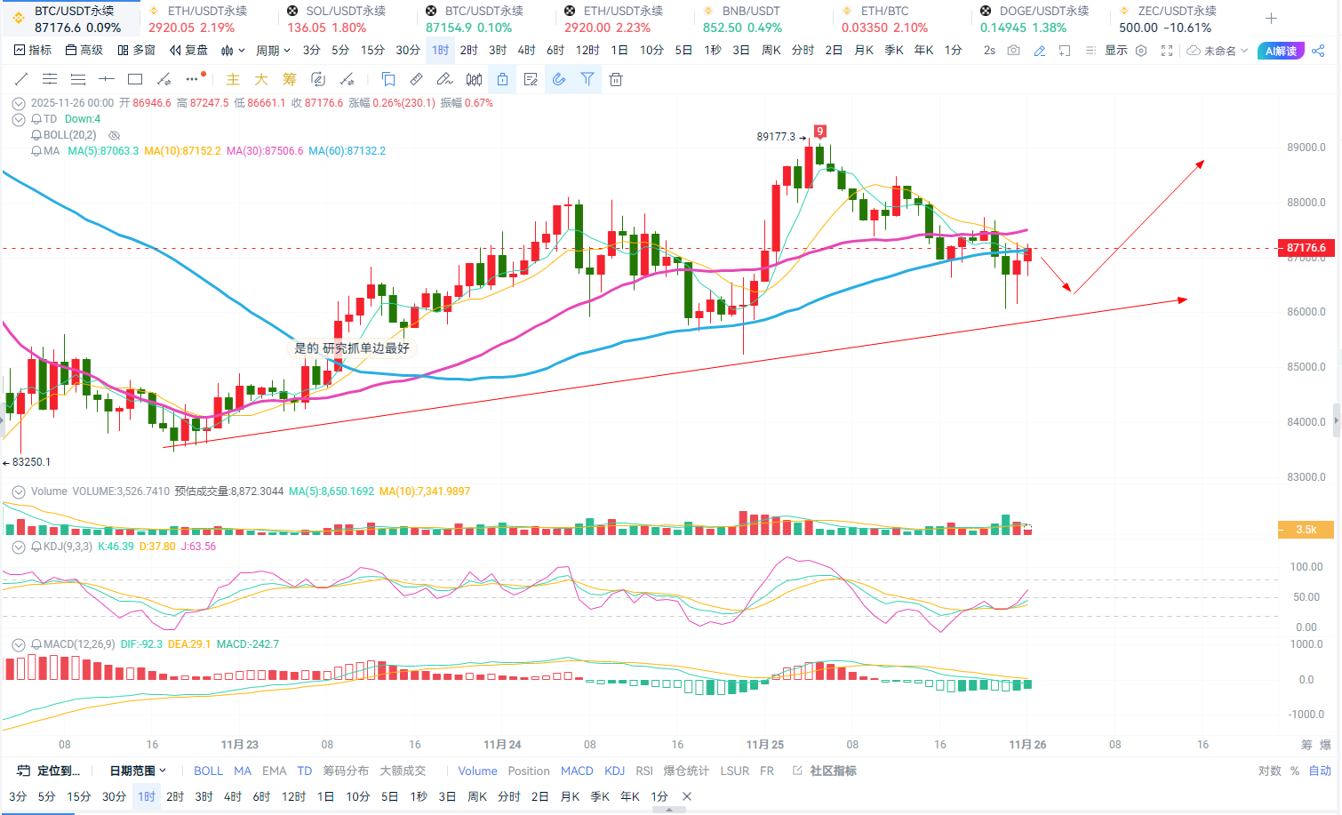Image resolution: width=1342 pixels, height=815 pixels.
Task: Click the trash icon to delete drawings
Action: [x=616, y=79]
